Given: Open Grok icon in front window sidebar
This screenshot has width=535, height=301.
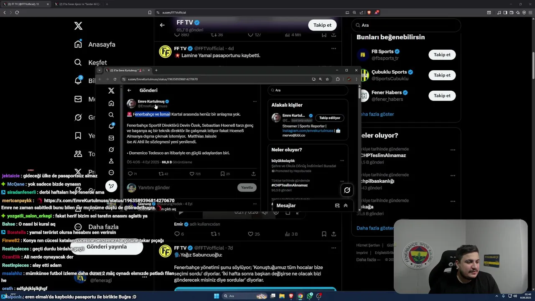Looking at the screenshot, I should click(x=111, y=150).
